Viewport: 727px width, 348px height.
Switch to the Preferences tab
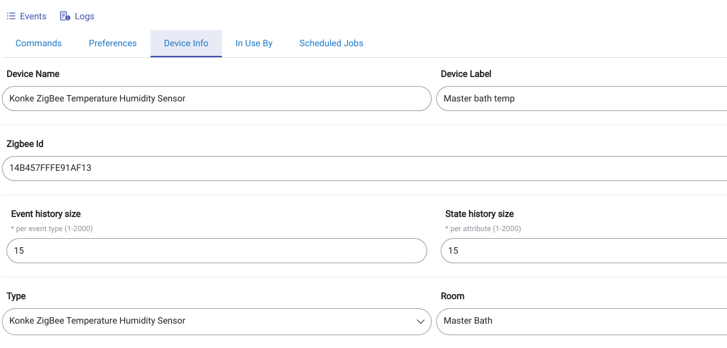113,44
